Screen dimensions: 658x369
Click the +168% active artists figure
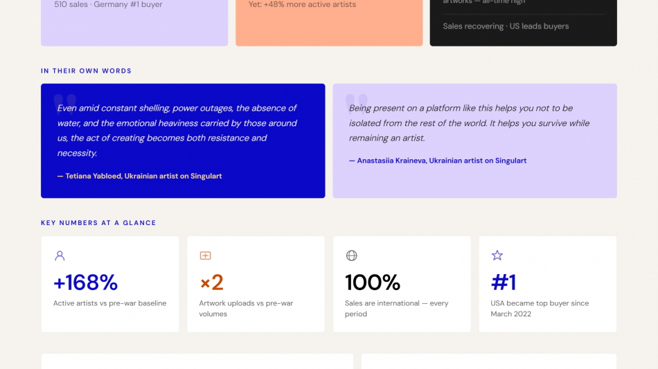coord(85,282)
